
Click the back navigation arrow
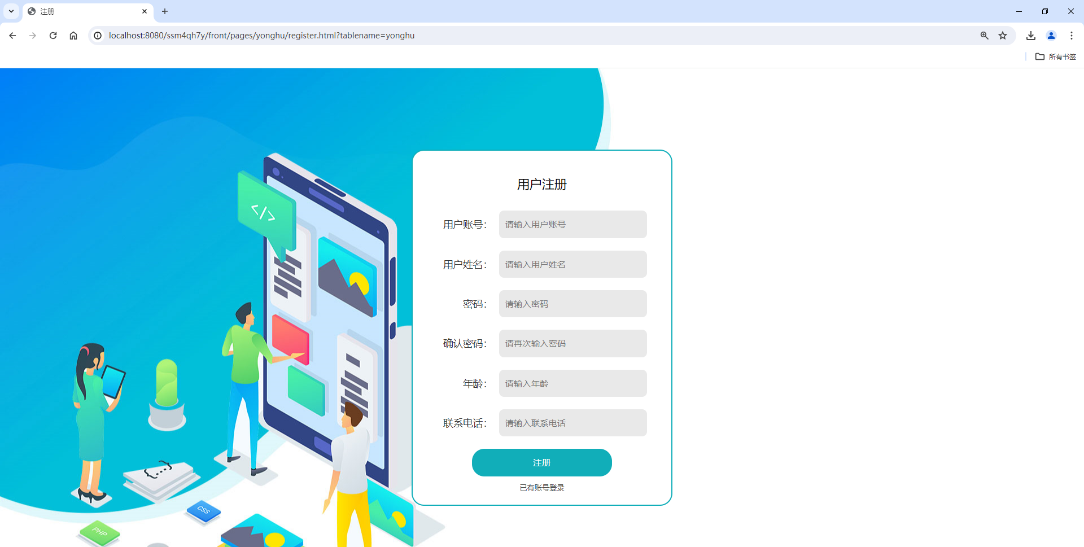coord(12,35)
